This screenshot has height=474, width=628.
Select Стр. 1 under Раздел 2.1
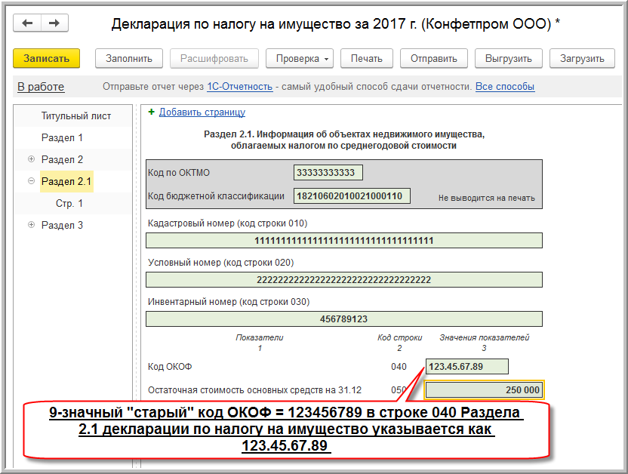[69, 203]
